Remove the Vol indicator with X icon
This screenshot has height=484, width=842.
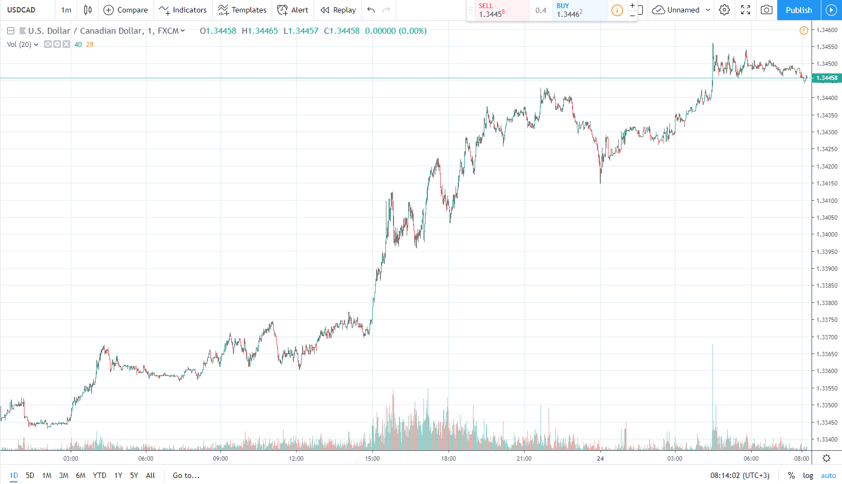pyautogui.click(x=66, y=45)
